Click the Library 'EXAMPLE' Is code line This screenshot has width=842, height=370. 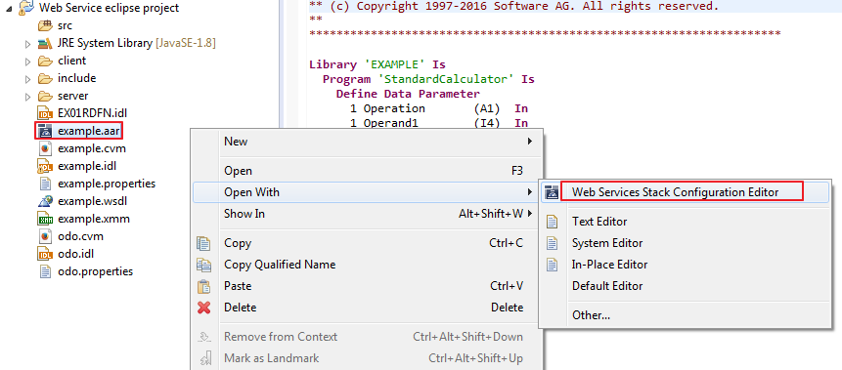point(377,64)
